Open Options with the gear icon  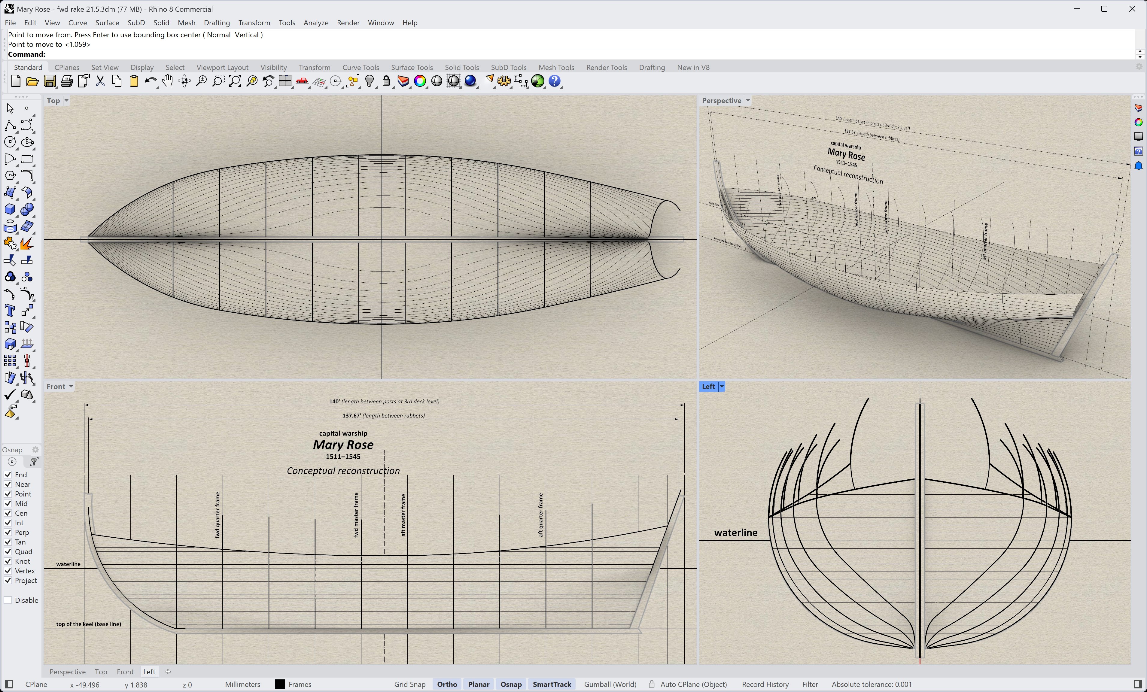504,81
